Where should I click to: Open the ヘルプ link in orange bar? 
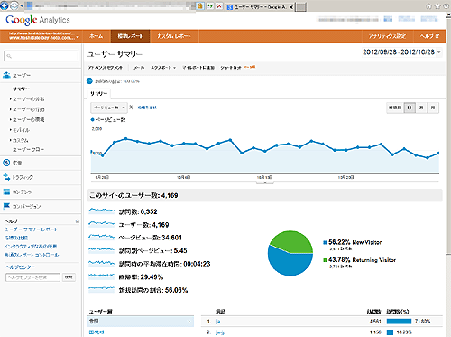tap(430, 36)
